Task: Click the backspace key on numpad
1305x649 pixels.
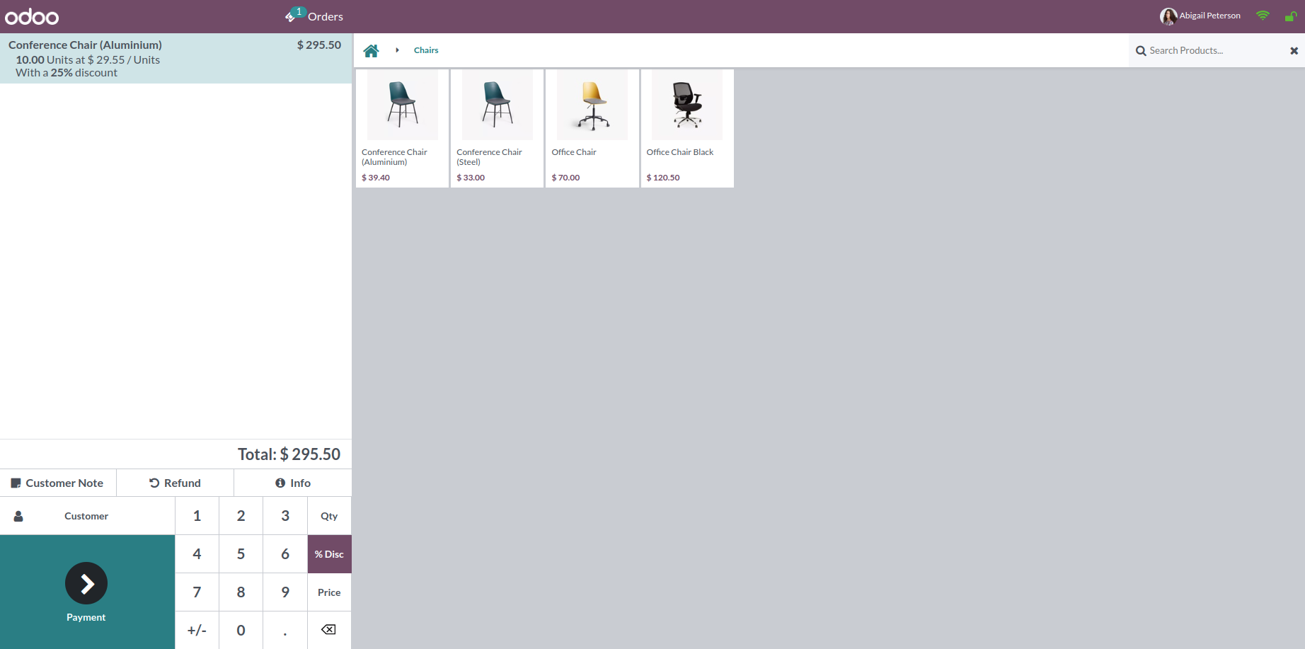Action: pos(329,630)
